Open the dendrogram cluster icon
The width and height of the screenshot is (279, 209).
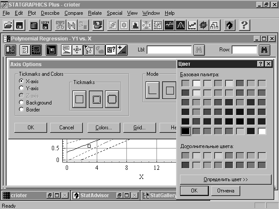[214, 25]
